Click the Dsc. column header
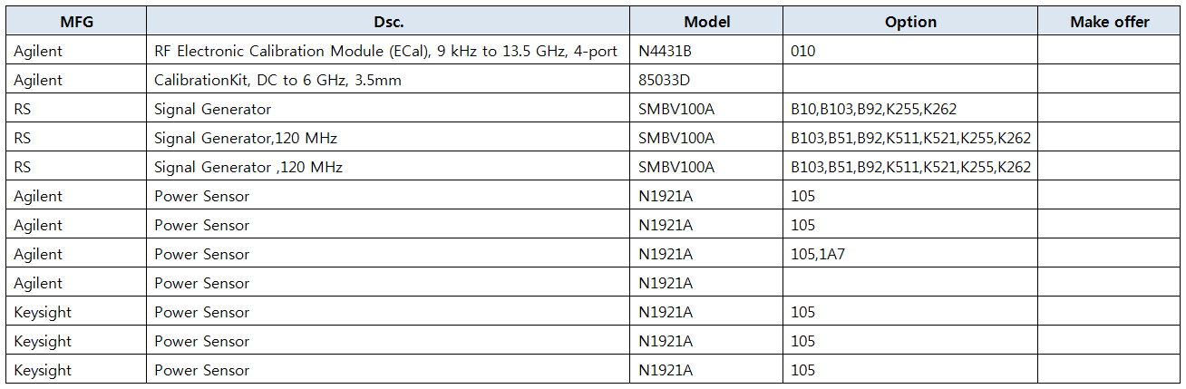 click(x=388, y=22)
